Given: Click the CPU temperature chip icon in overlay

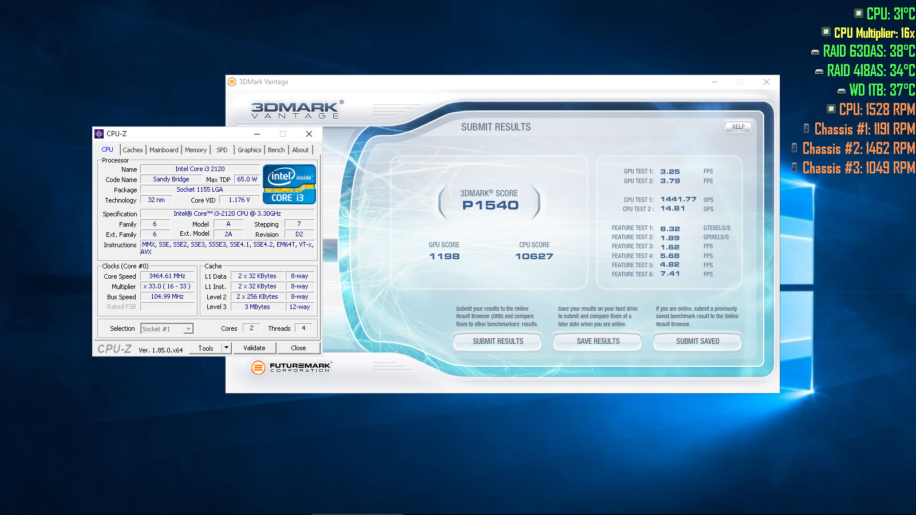Looking at the screenshot, I should coord(858,13).
